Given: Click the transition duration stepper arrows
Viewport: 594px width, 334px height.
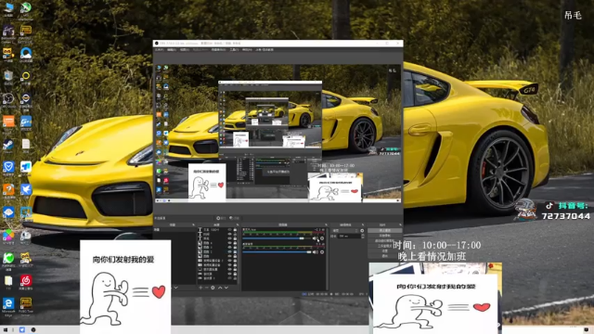Looking at the screenshot, I should click(x=363, y=236).
